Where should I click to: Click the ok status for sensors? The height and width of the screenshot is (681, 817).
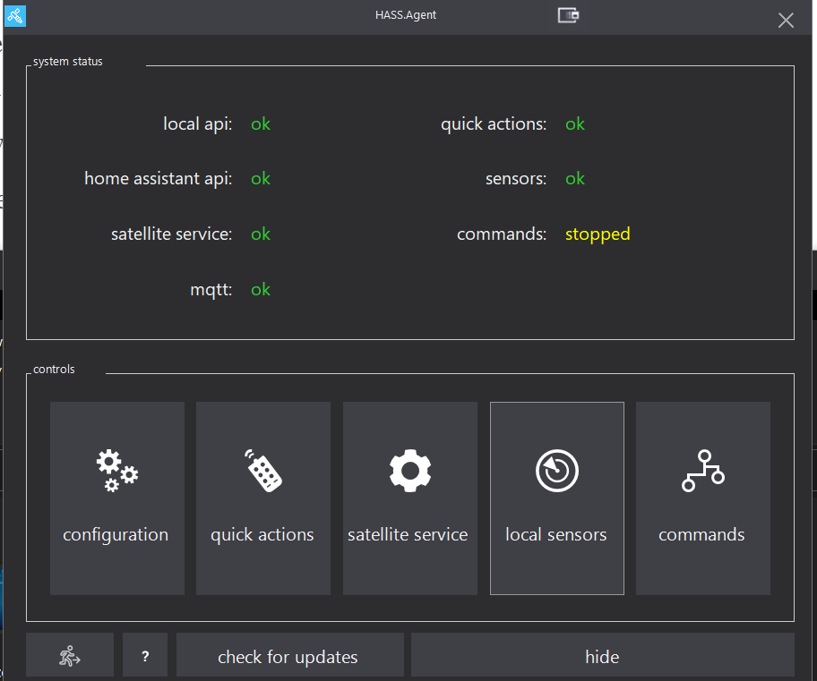[575, 178]
